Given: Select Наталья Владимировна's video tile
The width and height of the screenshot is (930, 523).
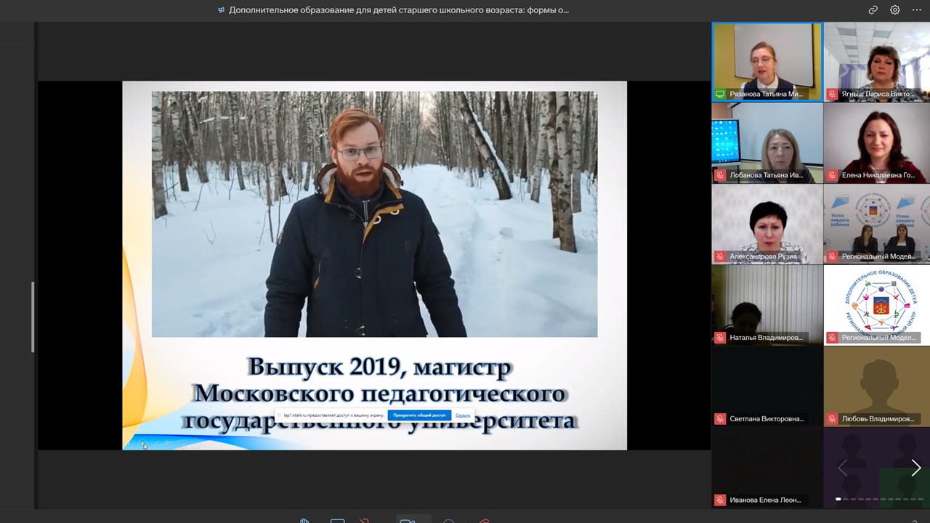Looking at the screenshot, I should 767,305.
